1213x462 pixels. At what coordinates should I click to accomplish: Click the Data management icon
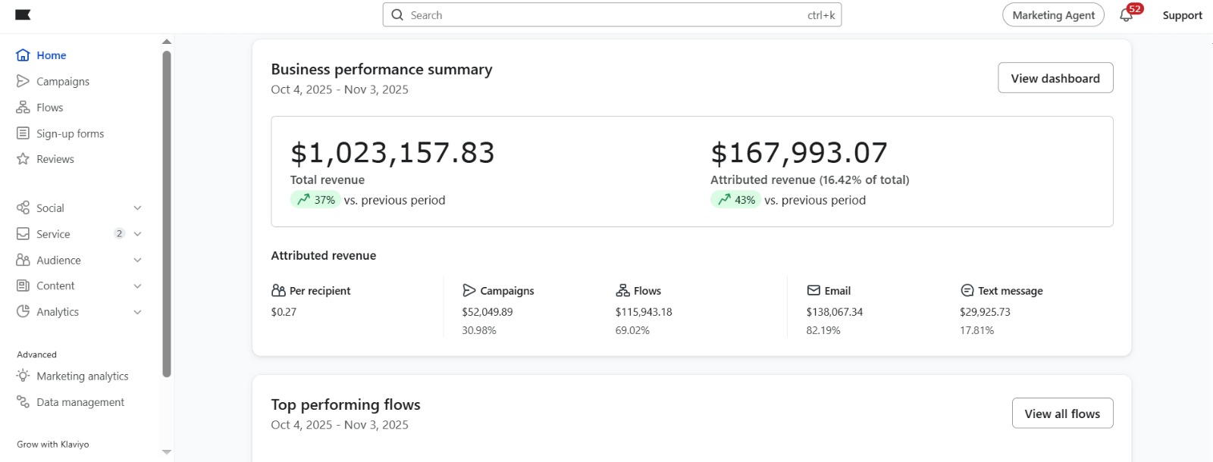[x=24, y=402]
